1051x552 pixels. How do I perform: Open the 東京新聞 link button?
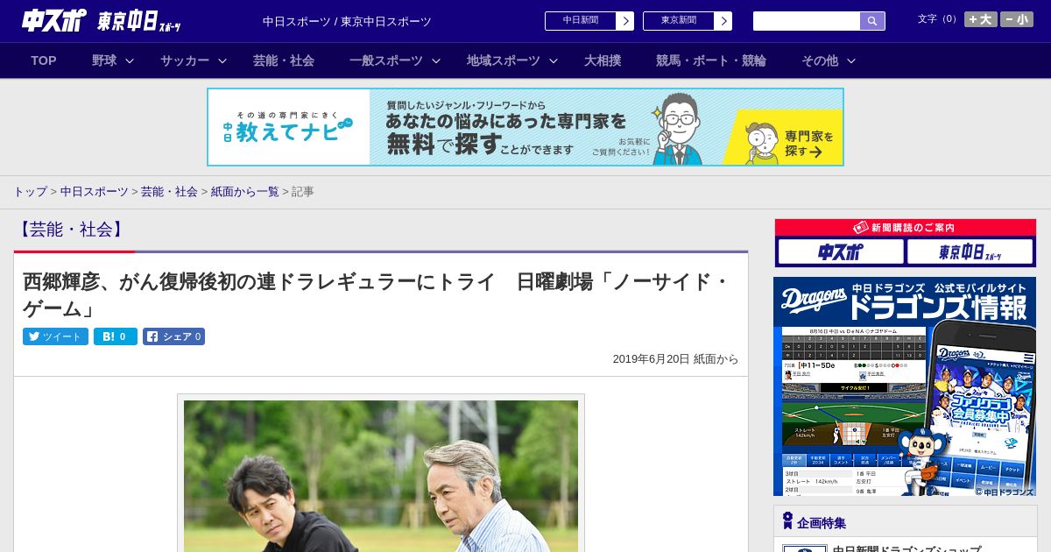688,21
